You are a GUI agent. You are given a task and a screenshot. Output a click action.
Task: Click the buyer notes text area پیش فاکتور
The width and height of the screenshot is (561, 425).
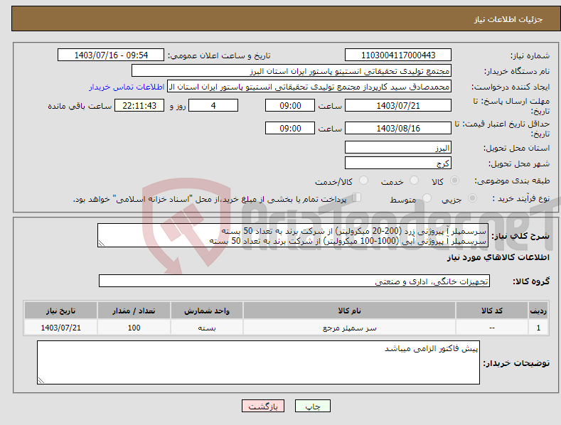click(x=258, y=362)
